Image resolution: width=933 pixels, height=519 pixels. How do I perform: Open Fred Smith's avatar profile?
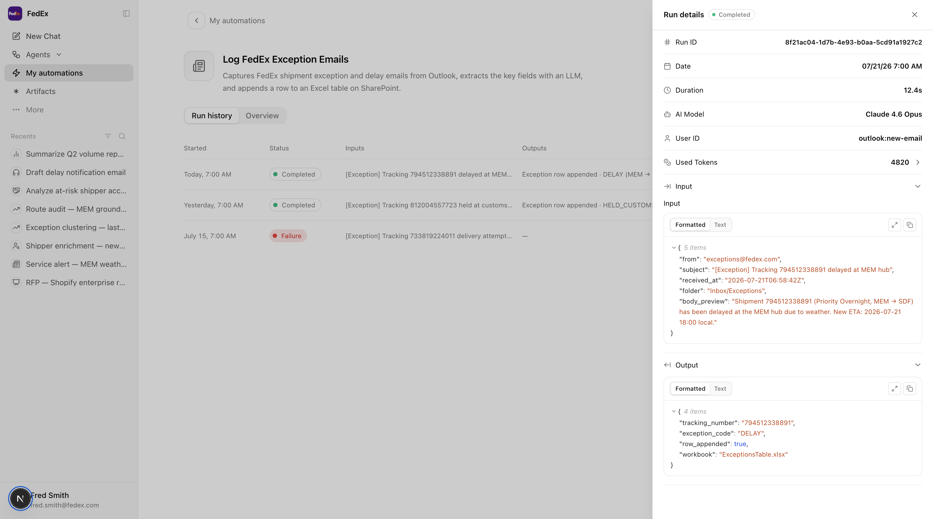(20, 499)
